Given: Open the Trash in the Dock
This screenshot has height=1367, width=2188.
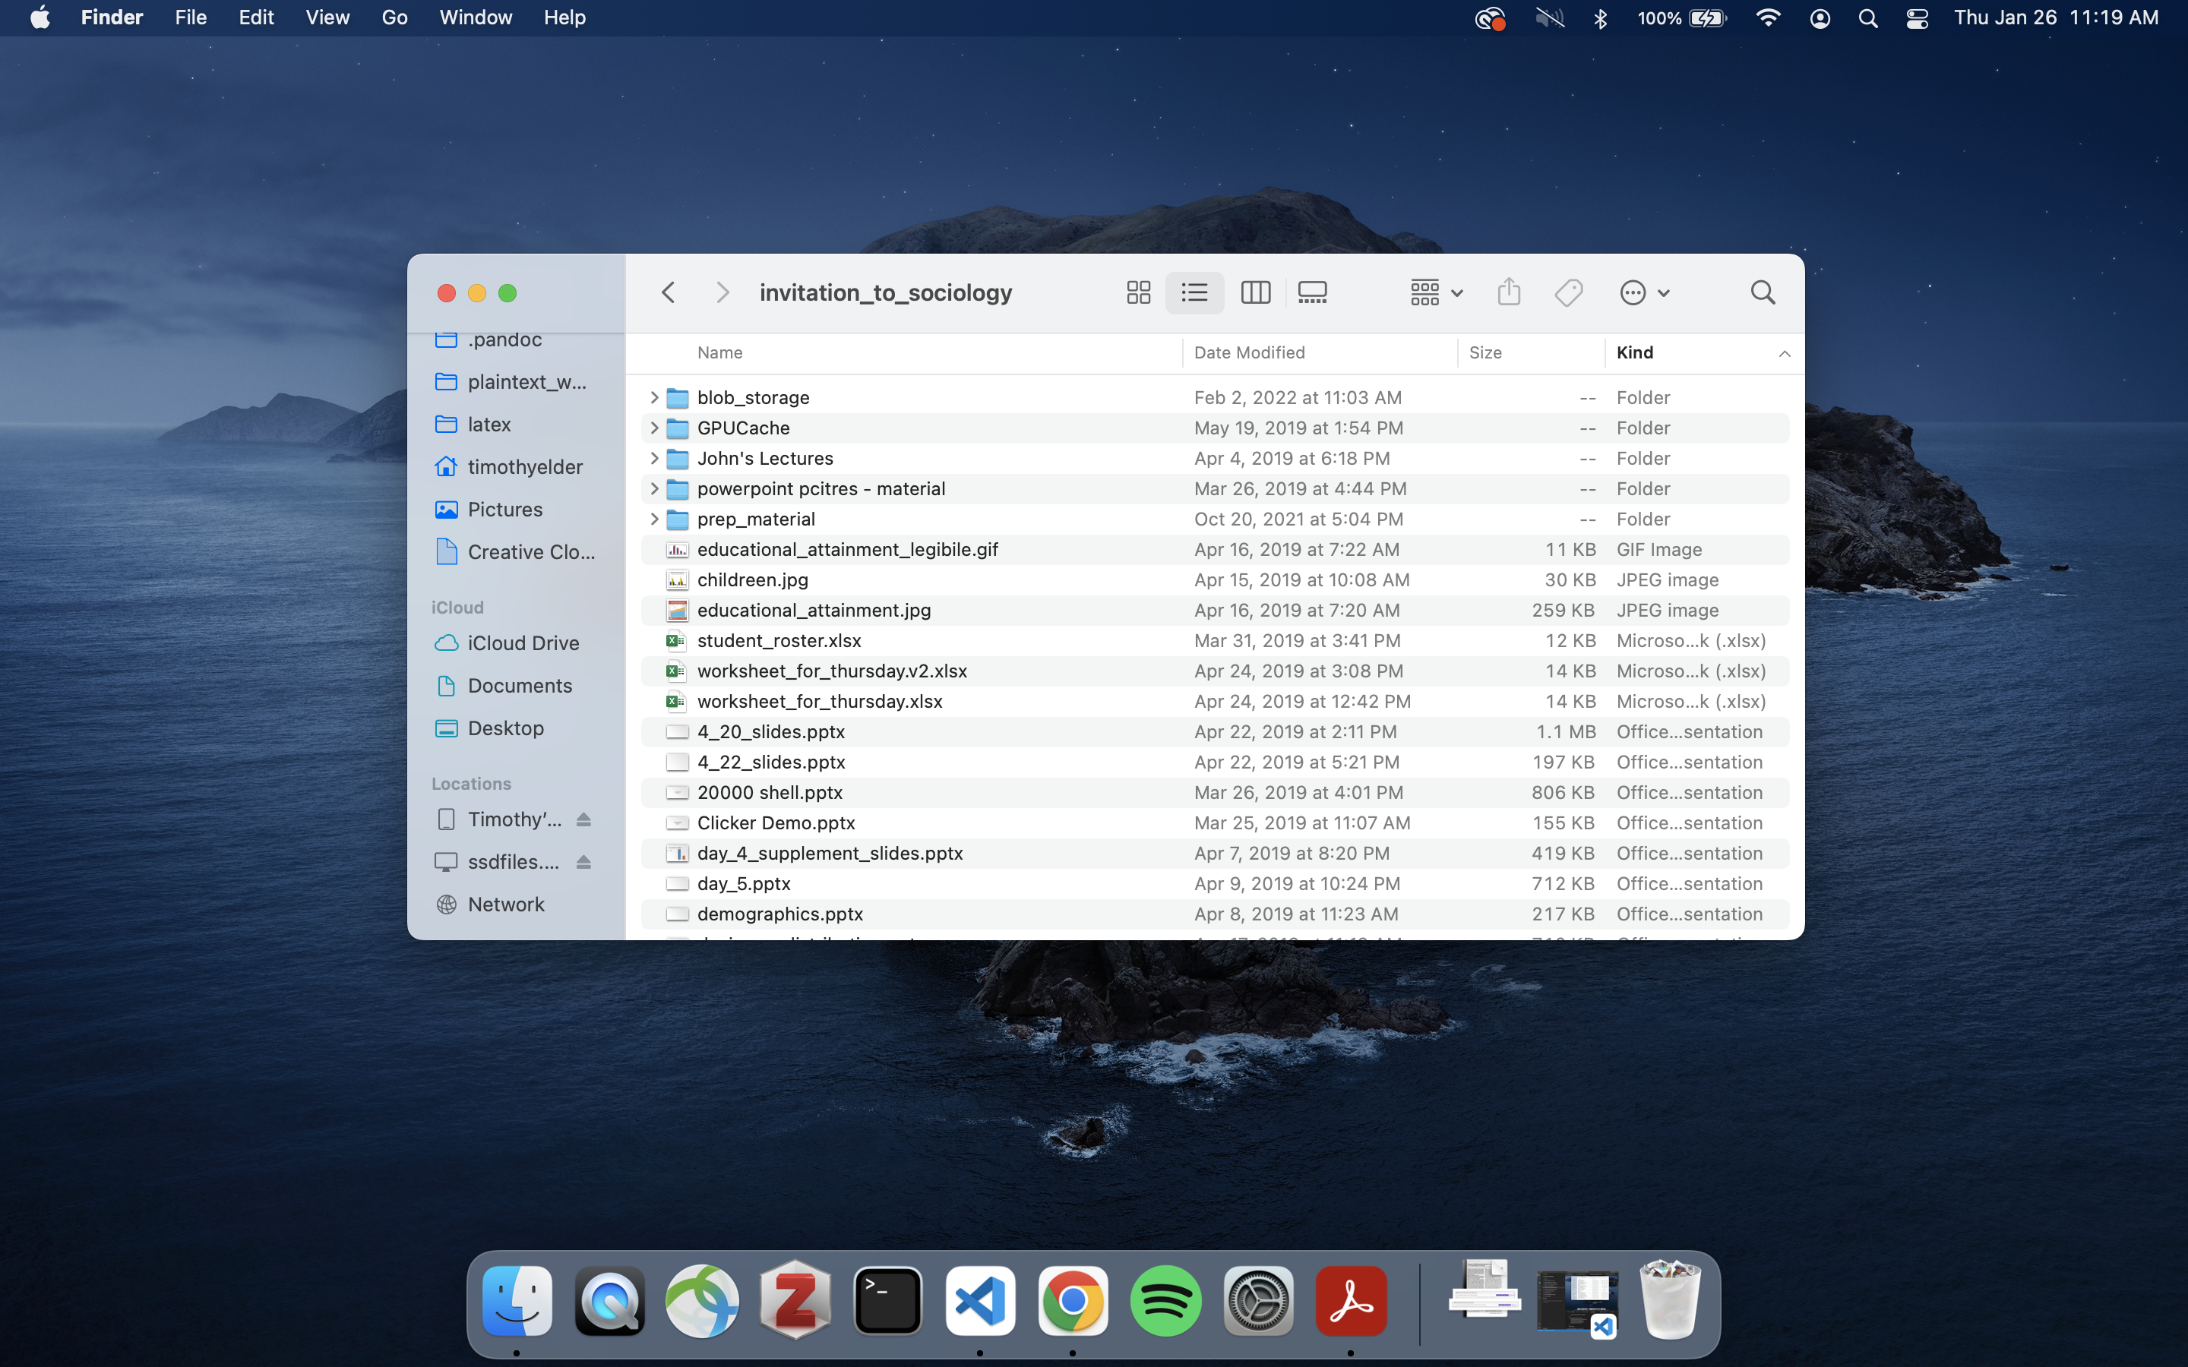Looking at the screenshot, I should click(1669, 1299).
